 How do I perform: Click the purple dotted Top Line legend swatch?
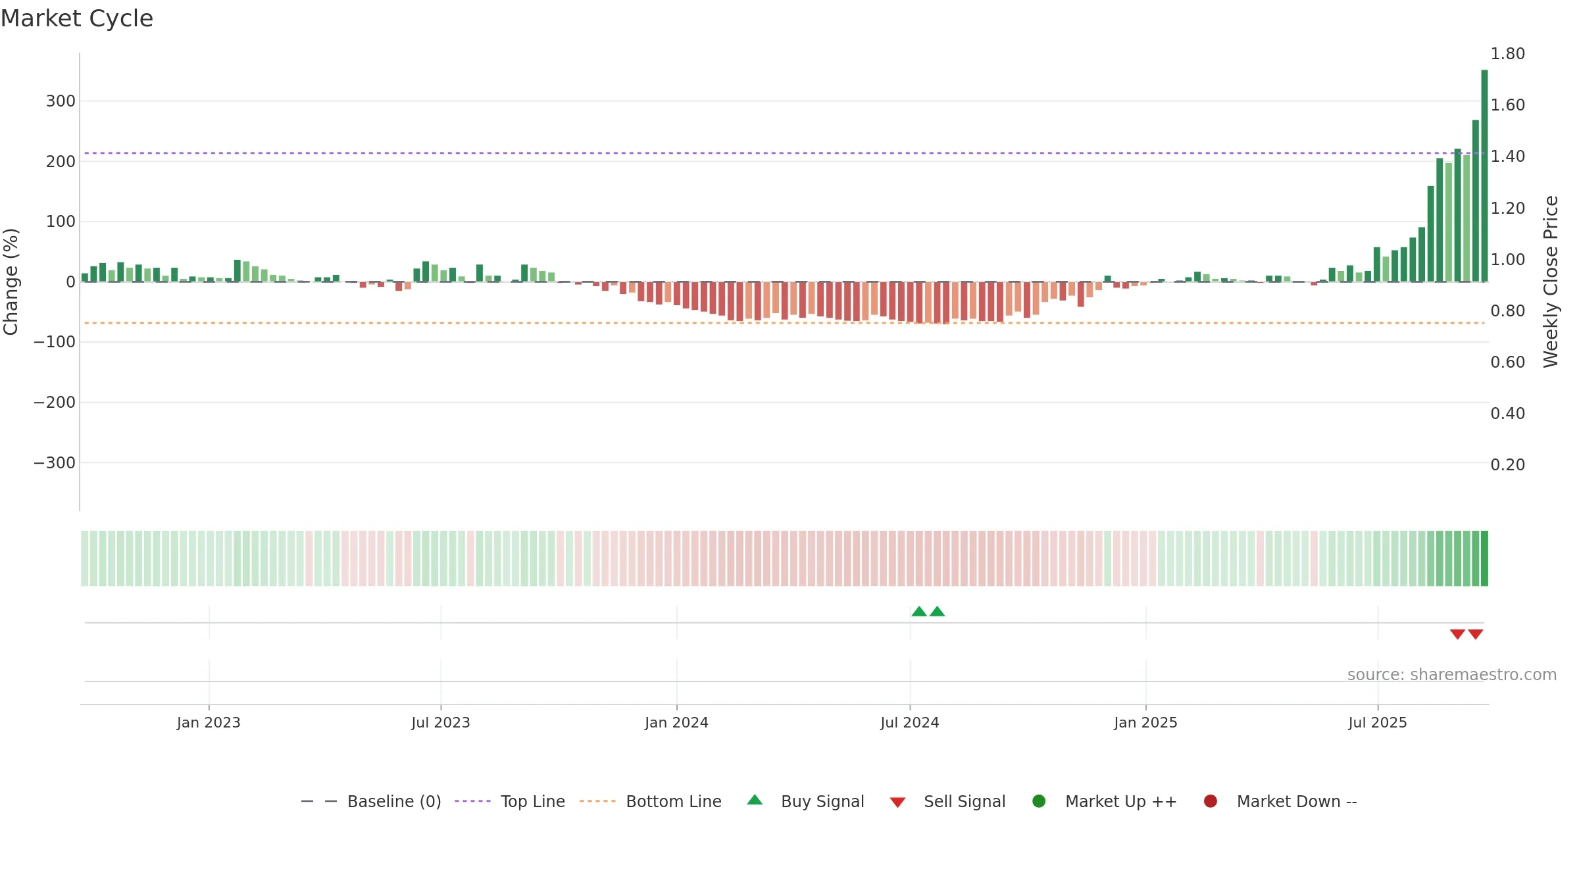pyautogui.click(x=472, y=801)
